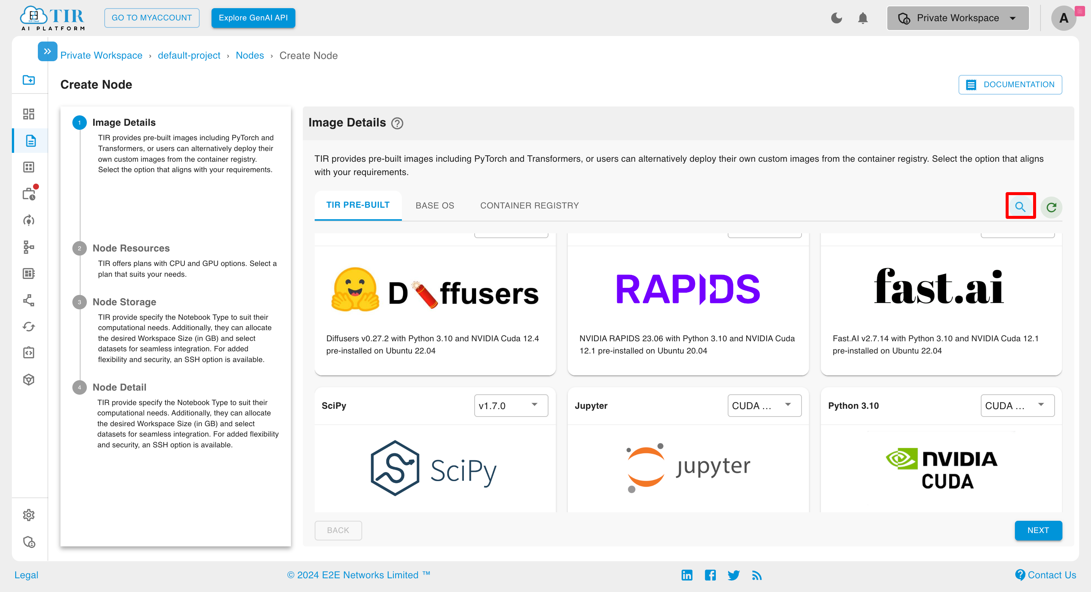Switch to the CONTAINER REGISTRY tab
This screenshot has width=1091, height=592.
pyautogui.click(x=529, y=205)
